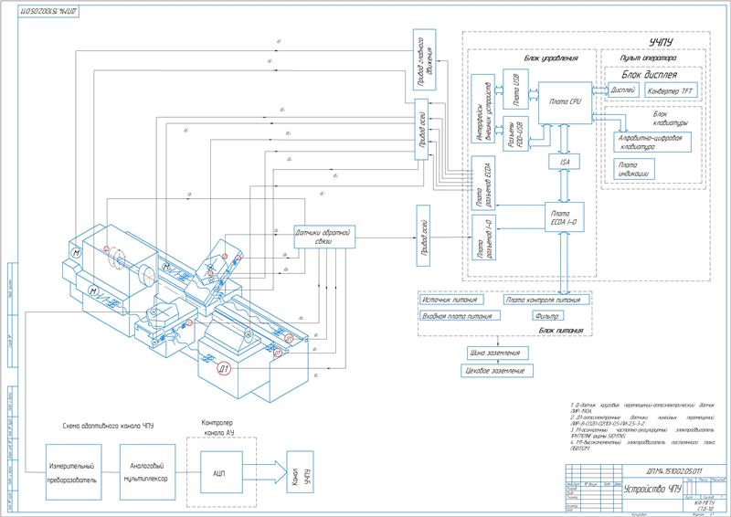Viewport: 731px width, 517px height.
Task: Select the 'Контролер канала АУ' label
Action: click(218, 428)
